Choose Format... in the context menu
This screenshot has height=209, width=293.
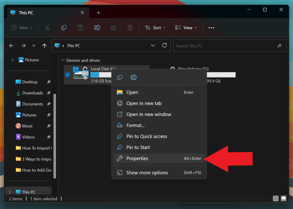point(135,125)
